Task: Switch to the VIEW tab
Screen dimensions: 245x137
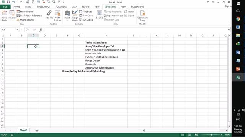Action: [x=97, y=7]
